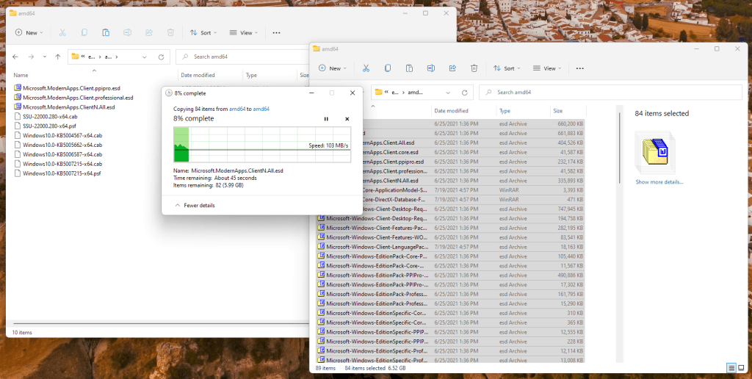752x379 pixels.
Task: Open See more menu in left window
Action: pos(276,32)
